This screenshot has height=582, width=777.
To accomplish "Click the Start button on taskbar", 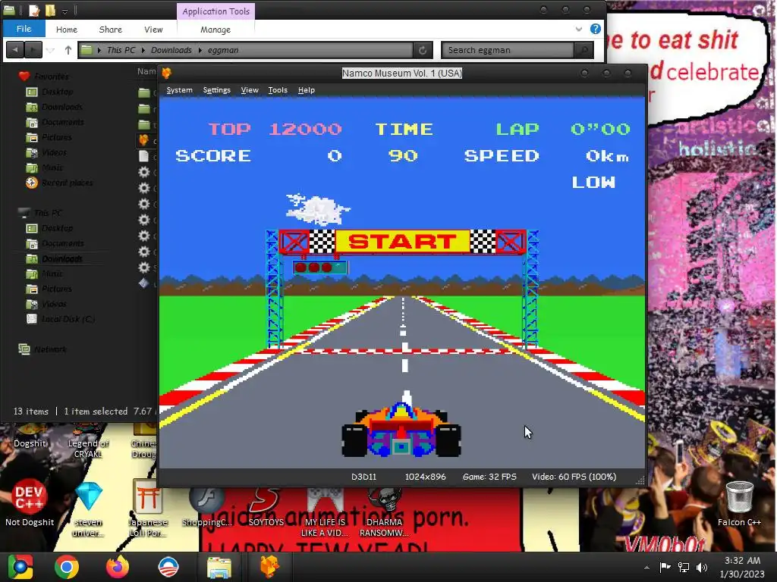I will [20, 567].
